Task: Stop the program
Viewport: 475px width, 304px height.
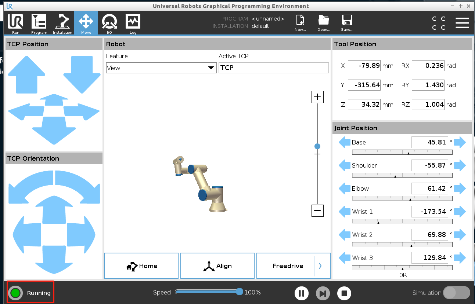Action: (344, 293)
